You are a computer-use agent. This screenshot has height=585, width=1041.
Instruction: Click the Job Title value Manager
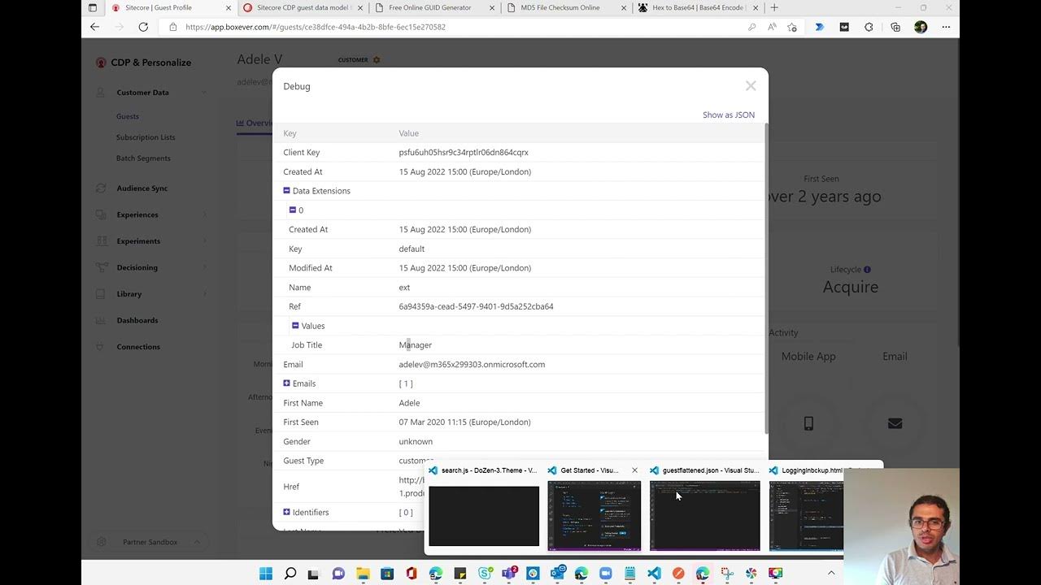pyautogui.click(x=415, y=344)
